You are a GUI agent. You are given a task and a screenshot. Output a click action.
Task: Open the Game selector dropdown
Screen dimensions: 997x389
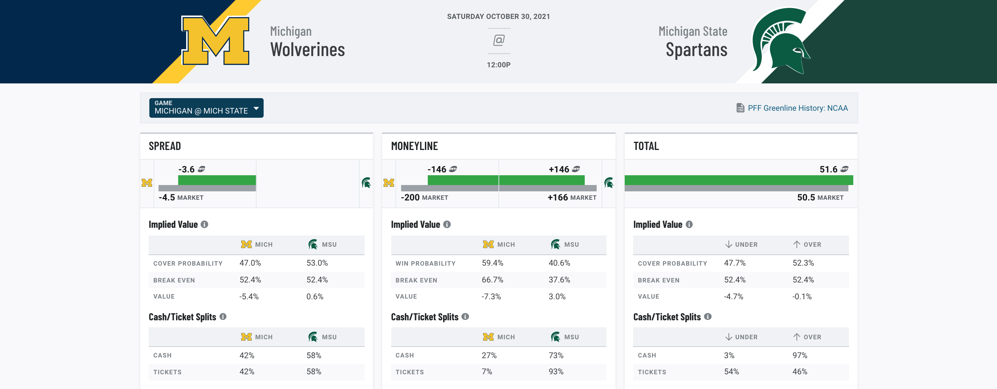(206, 108)
